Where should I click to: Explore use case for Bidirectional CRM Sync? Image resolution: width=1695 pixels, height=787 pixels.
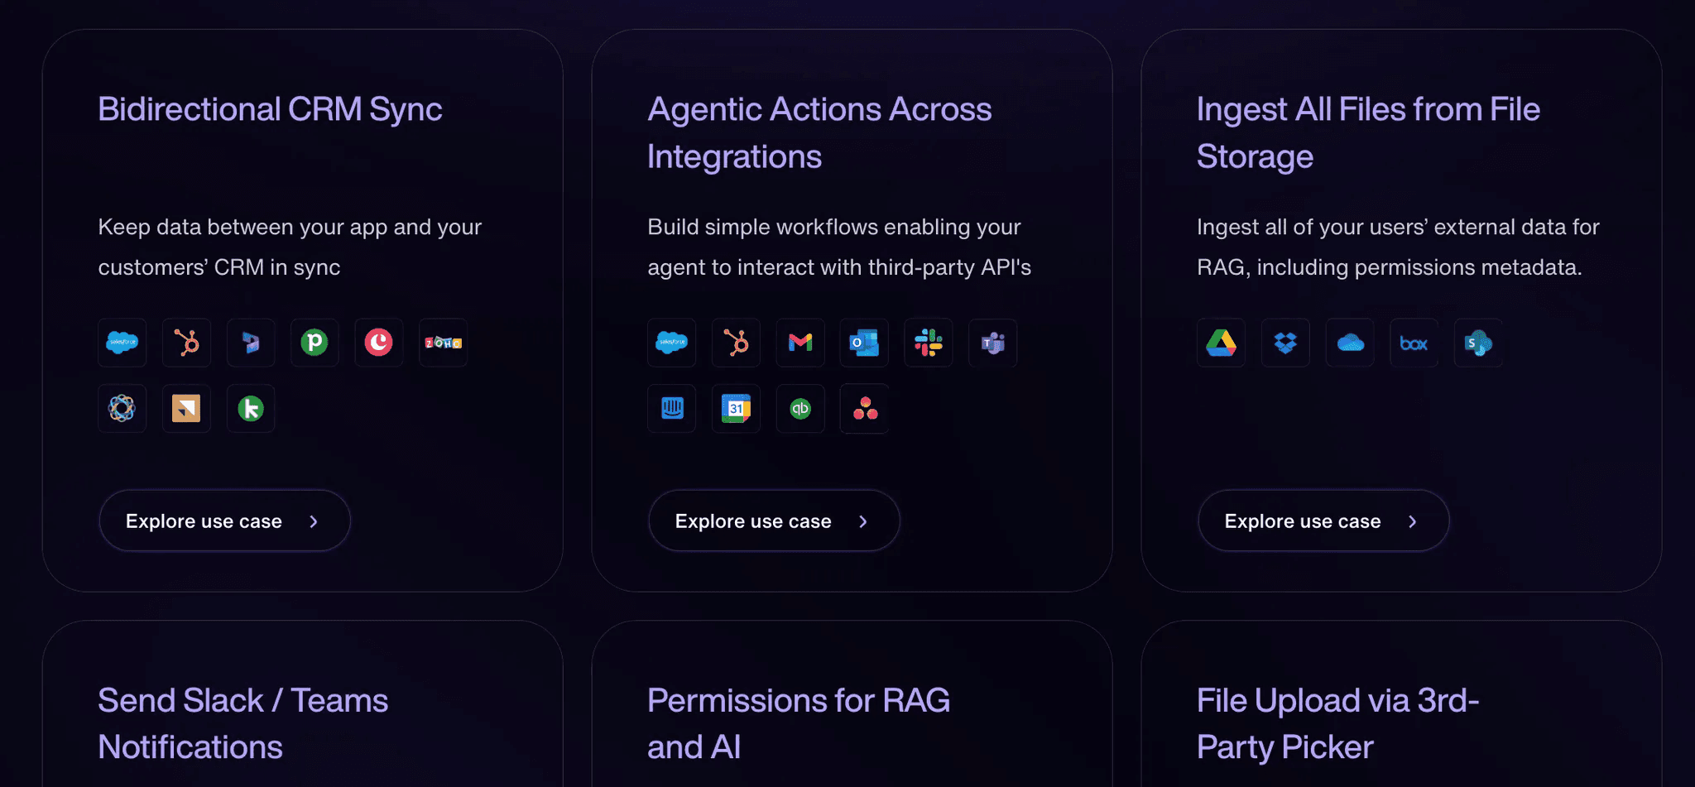coord(224,521)
